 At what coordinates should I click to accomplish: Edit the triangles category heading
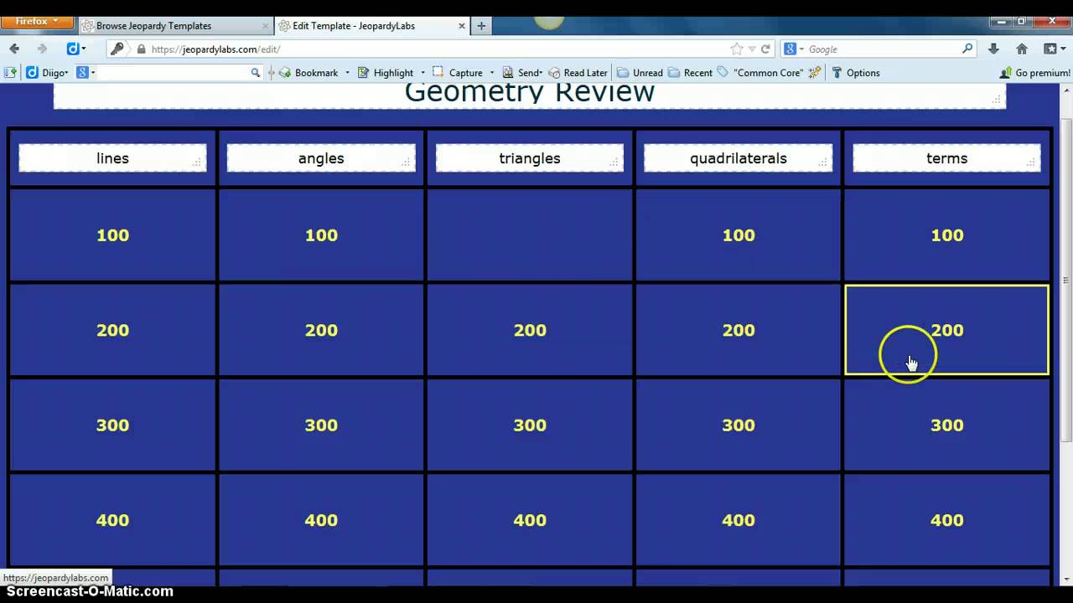pyautogui.click(x=530, y=158)
